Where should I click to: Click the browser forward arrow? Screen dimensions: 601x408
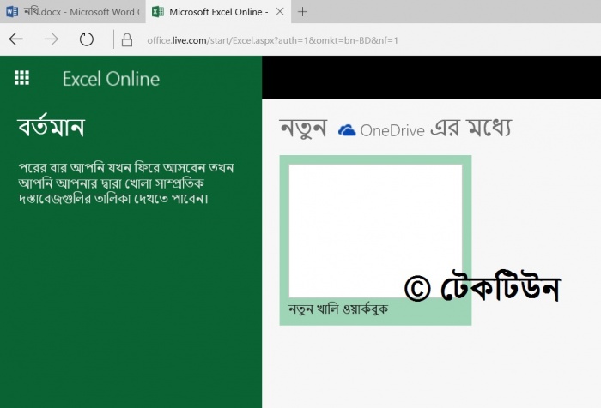tap(51, 39)
